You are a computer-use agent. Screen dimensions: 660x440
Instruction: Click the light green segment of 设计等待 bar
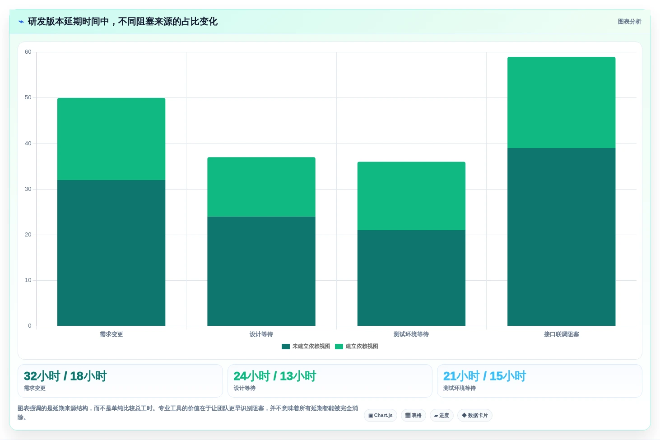(x=261, y=187)
